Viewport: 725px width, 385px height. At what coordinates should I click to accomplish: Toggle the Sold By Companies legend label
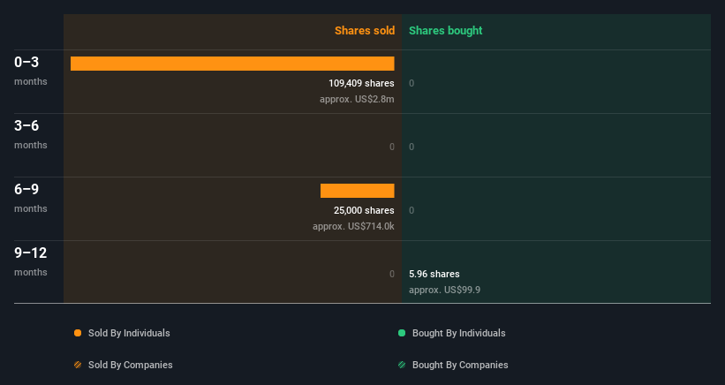click(131, 365)
